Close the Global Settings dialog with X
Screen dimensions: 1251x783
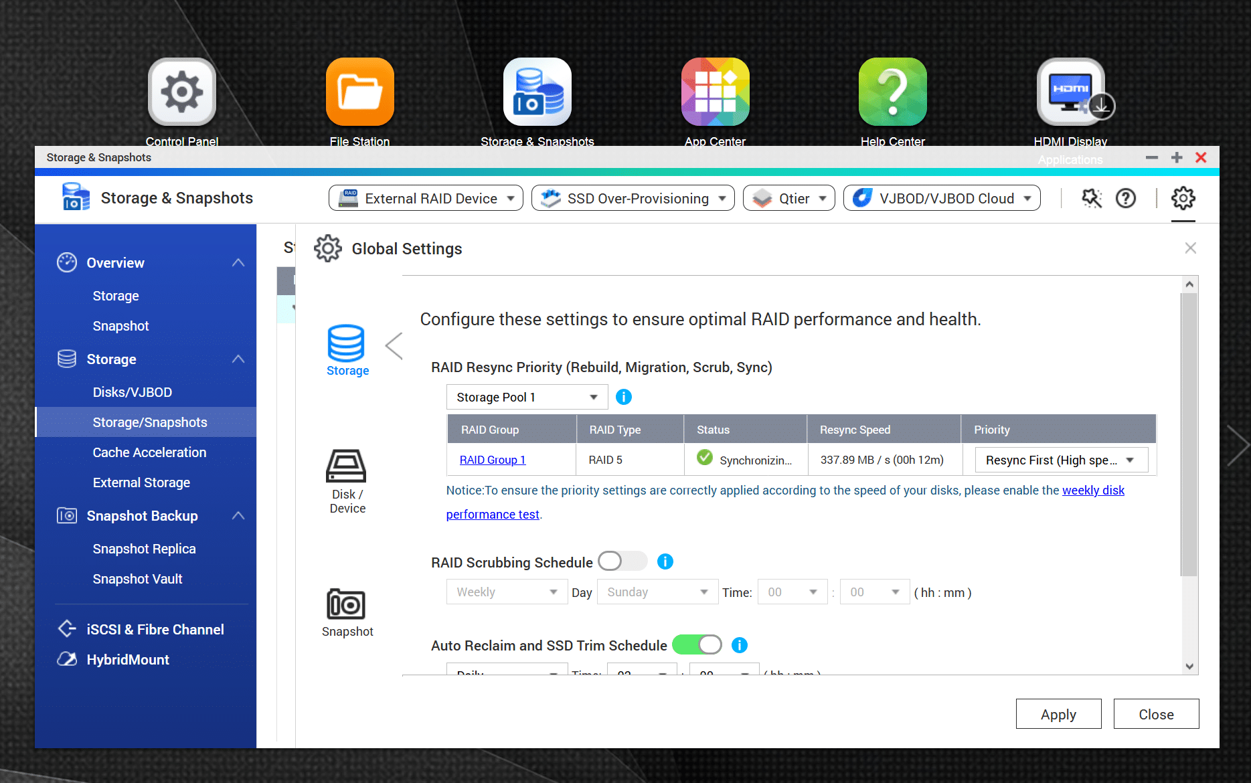click(1190, 248)
